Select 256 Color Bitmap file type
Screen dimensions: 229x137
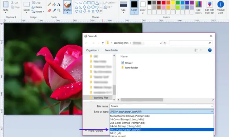[x=162, y=123]
